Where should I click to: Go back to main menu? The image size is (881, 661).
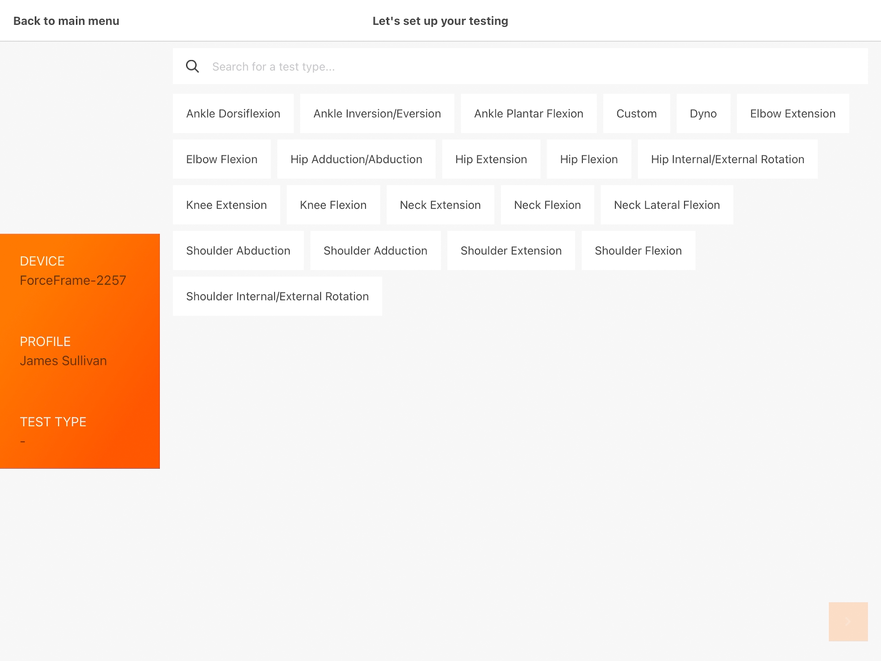(66, 21)
